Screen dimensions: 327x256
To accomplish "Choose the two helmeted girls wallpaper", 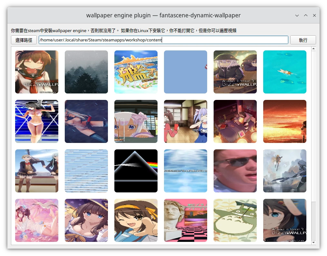I will coord(235,72).
